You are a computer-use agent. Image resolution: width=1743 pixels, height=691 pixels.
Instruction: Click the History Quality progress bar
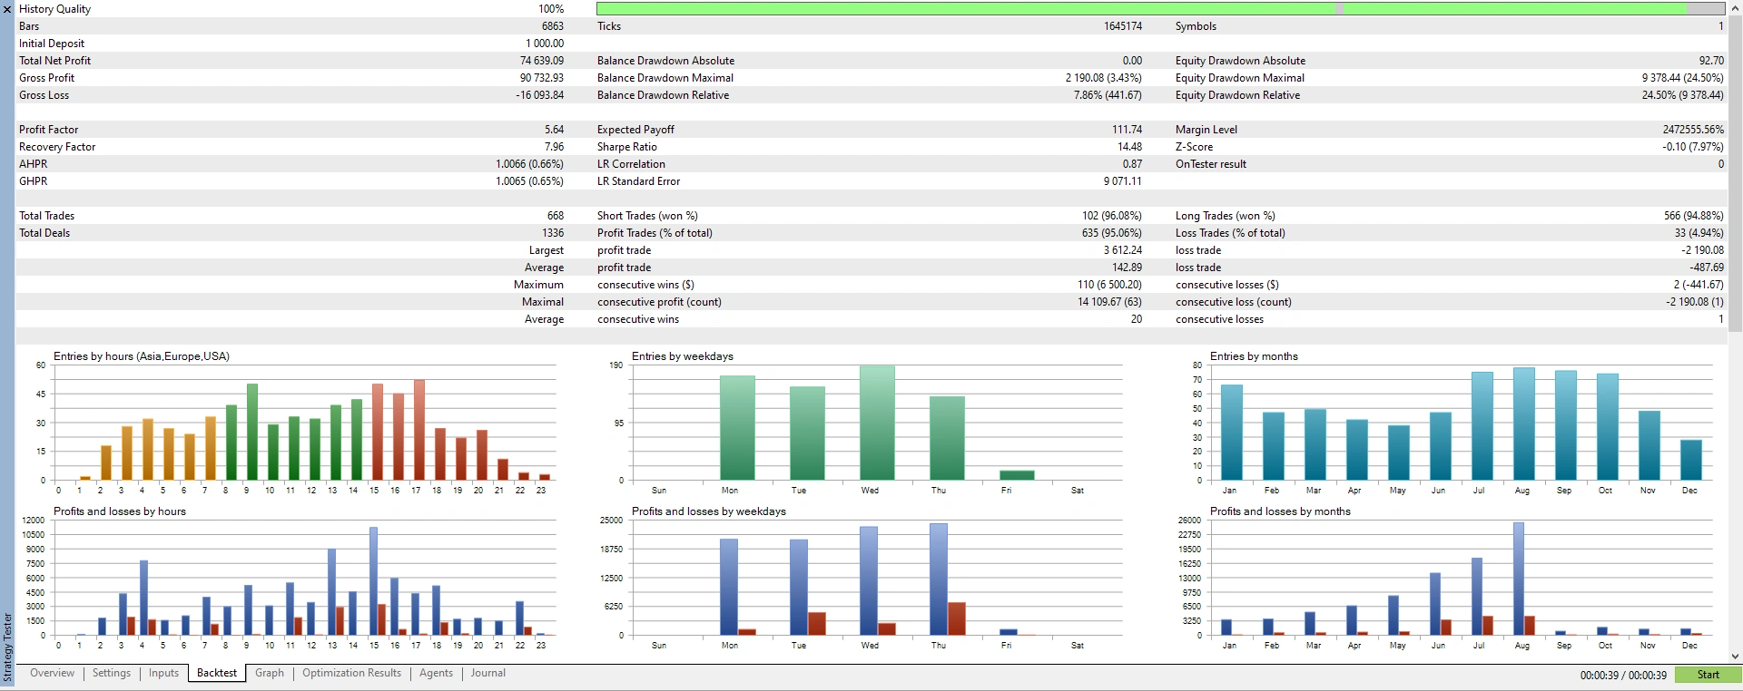click(1160, 8)
